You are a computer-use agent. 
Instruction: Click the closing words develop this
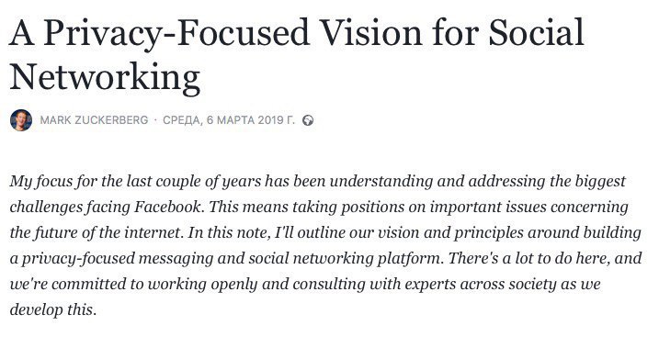click(x=53, y=309)
